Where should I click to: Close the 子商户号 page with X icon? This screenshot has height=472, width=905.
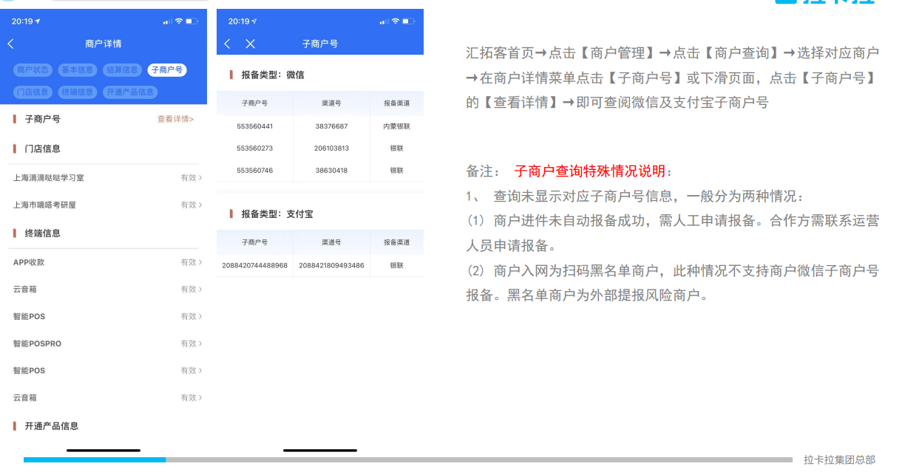coord(250,44)
